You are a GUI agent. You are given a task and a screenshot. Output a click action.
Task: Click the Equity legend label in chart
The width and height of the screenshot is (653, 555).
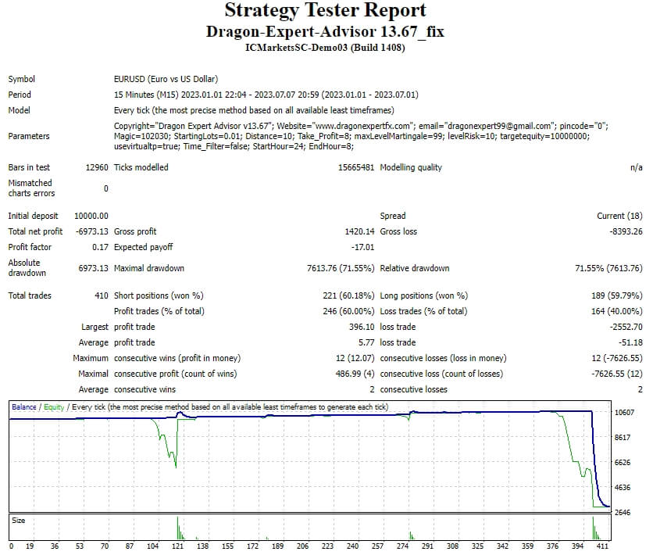(x=54, y=407)
